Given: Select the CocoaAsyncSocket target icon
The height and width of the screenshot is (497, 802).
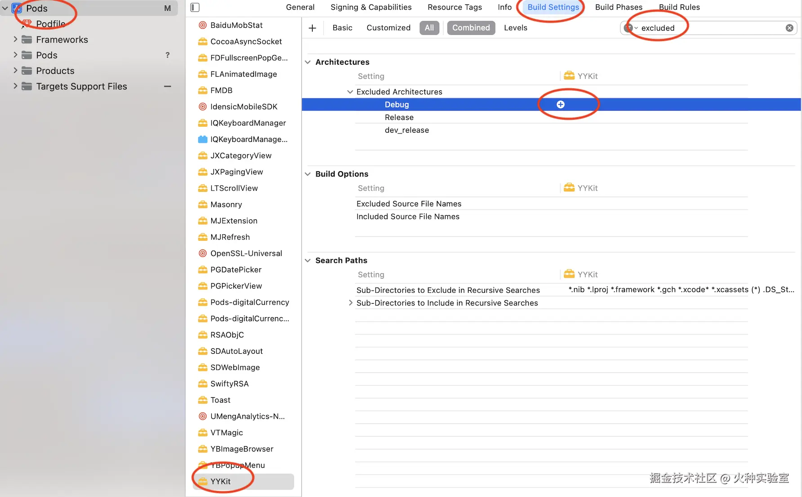Looking at the screenshot, I should click(x=203, y=41).
